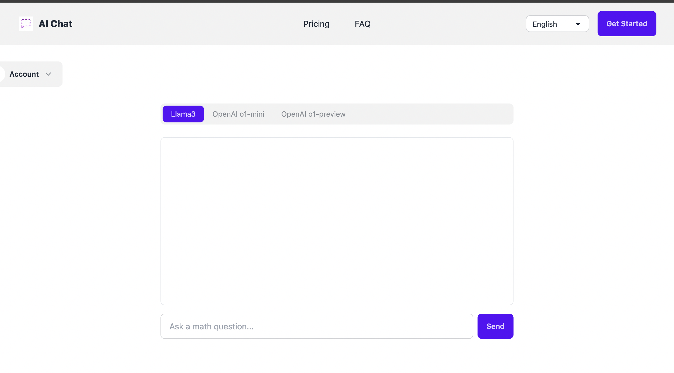Click the dashed bracket logo mark
Image resolution: width=674 pixels, height=373 pixels.
[x=26, y=24]
